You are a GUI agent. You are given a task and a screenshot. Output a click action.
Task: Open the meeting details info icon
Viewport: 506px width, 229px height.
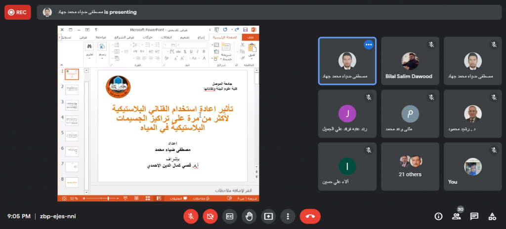[438, 216]
